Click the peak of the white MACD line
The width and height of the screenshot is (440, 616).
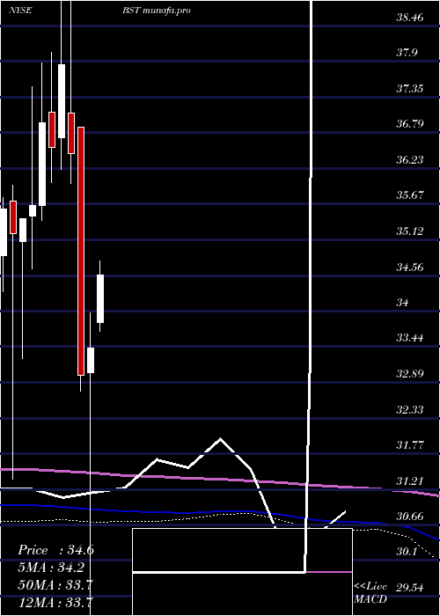[x=220, y=438]
